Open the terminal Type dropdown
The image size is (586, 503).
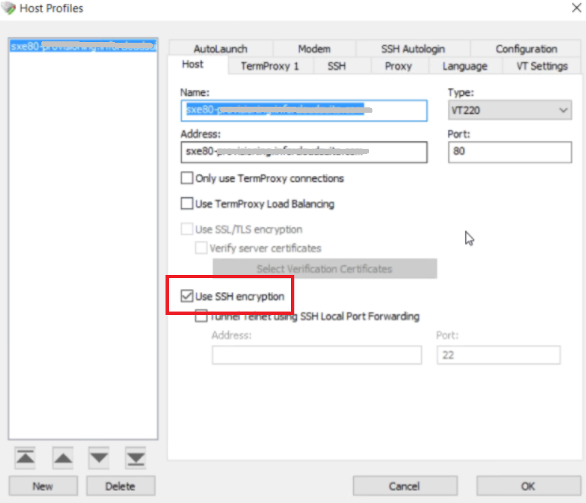point(564,110)
